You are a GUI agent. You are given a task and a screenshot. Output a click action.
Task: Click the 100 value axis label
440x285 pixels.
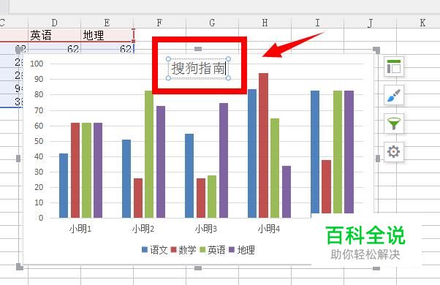pos(37,64)
